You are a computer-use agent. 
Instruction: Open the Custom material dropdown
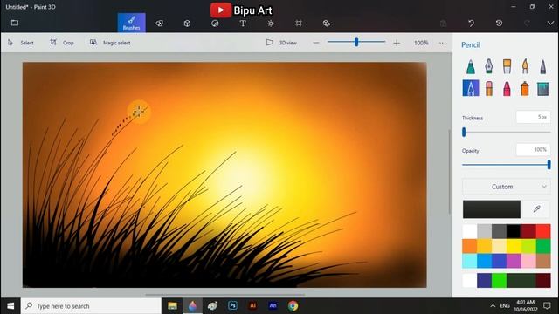point(507,187)
